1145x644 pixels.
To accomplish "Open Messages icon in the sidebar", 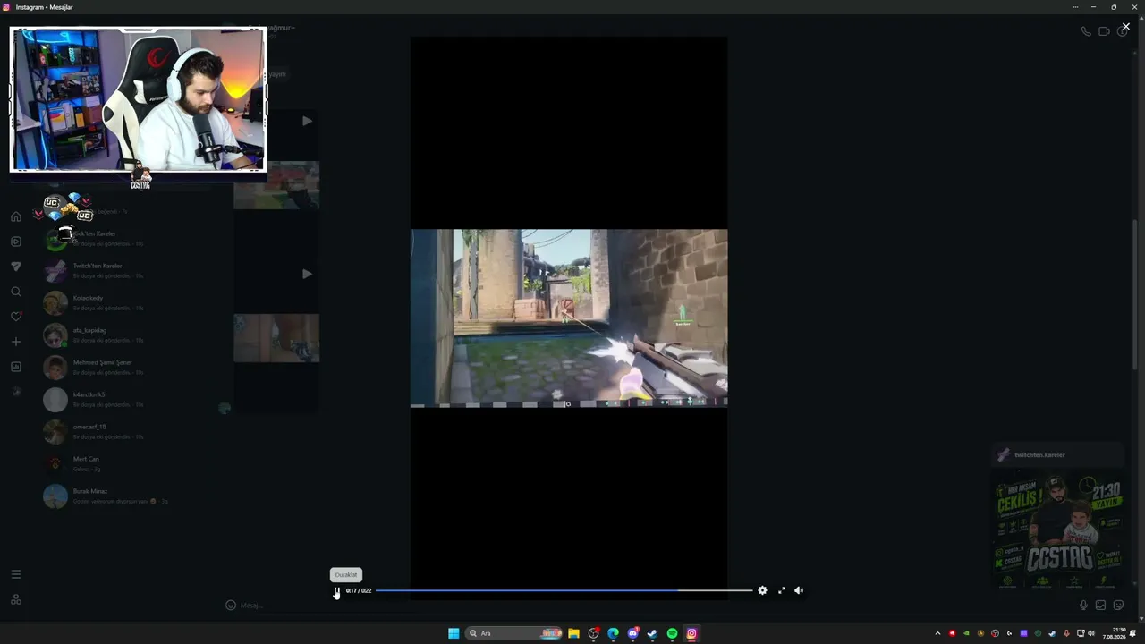I will (x=16, y=267).
